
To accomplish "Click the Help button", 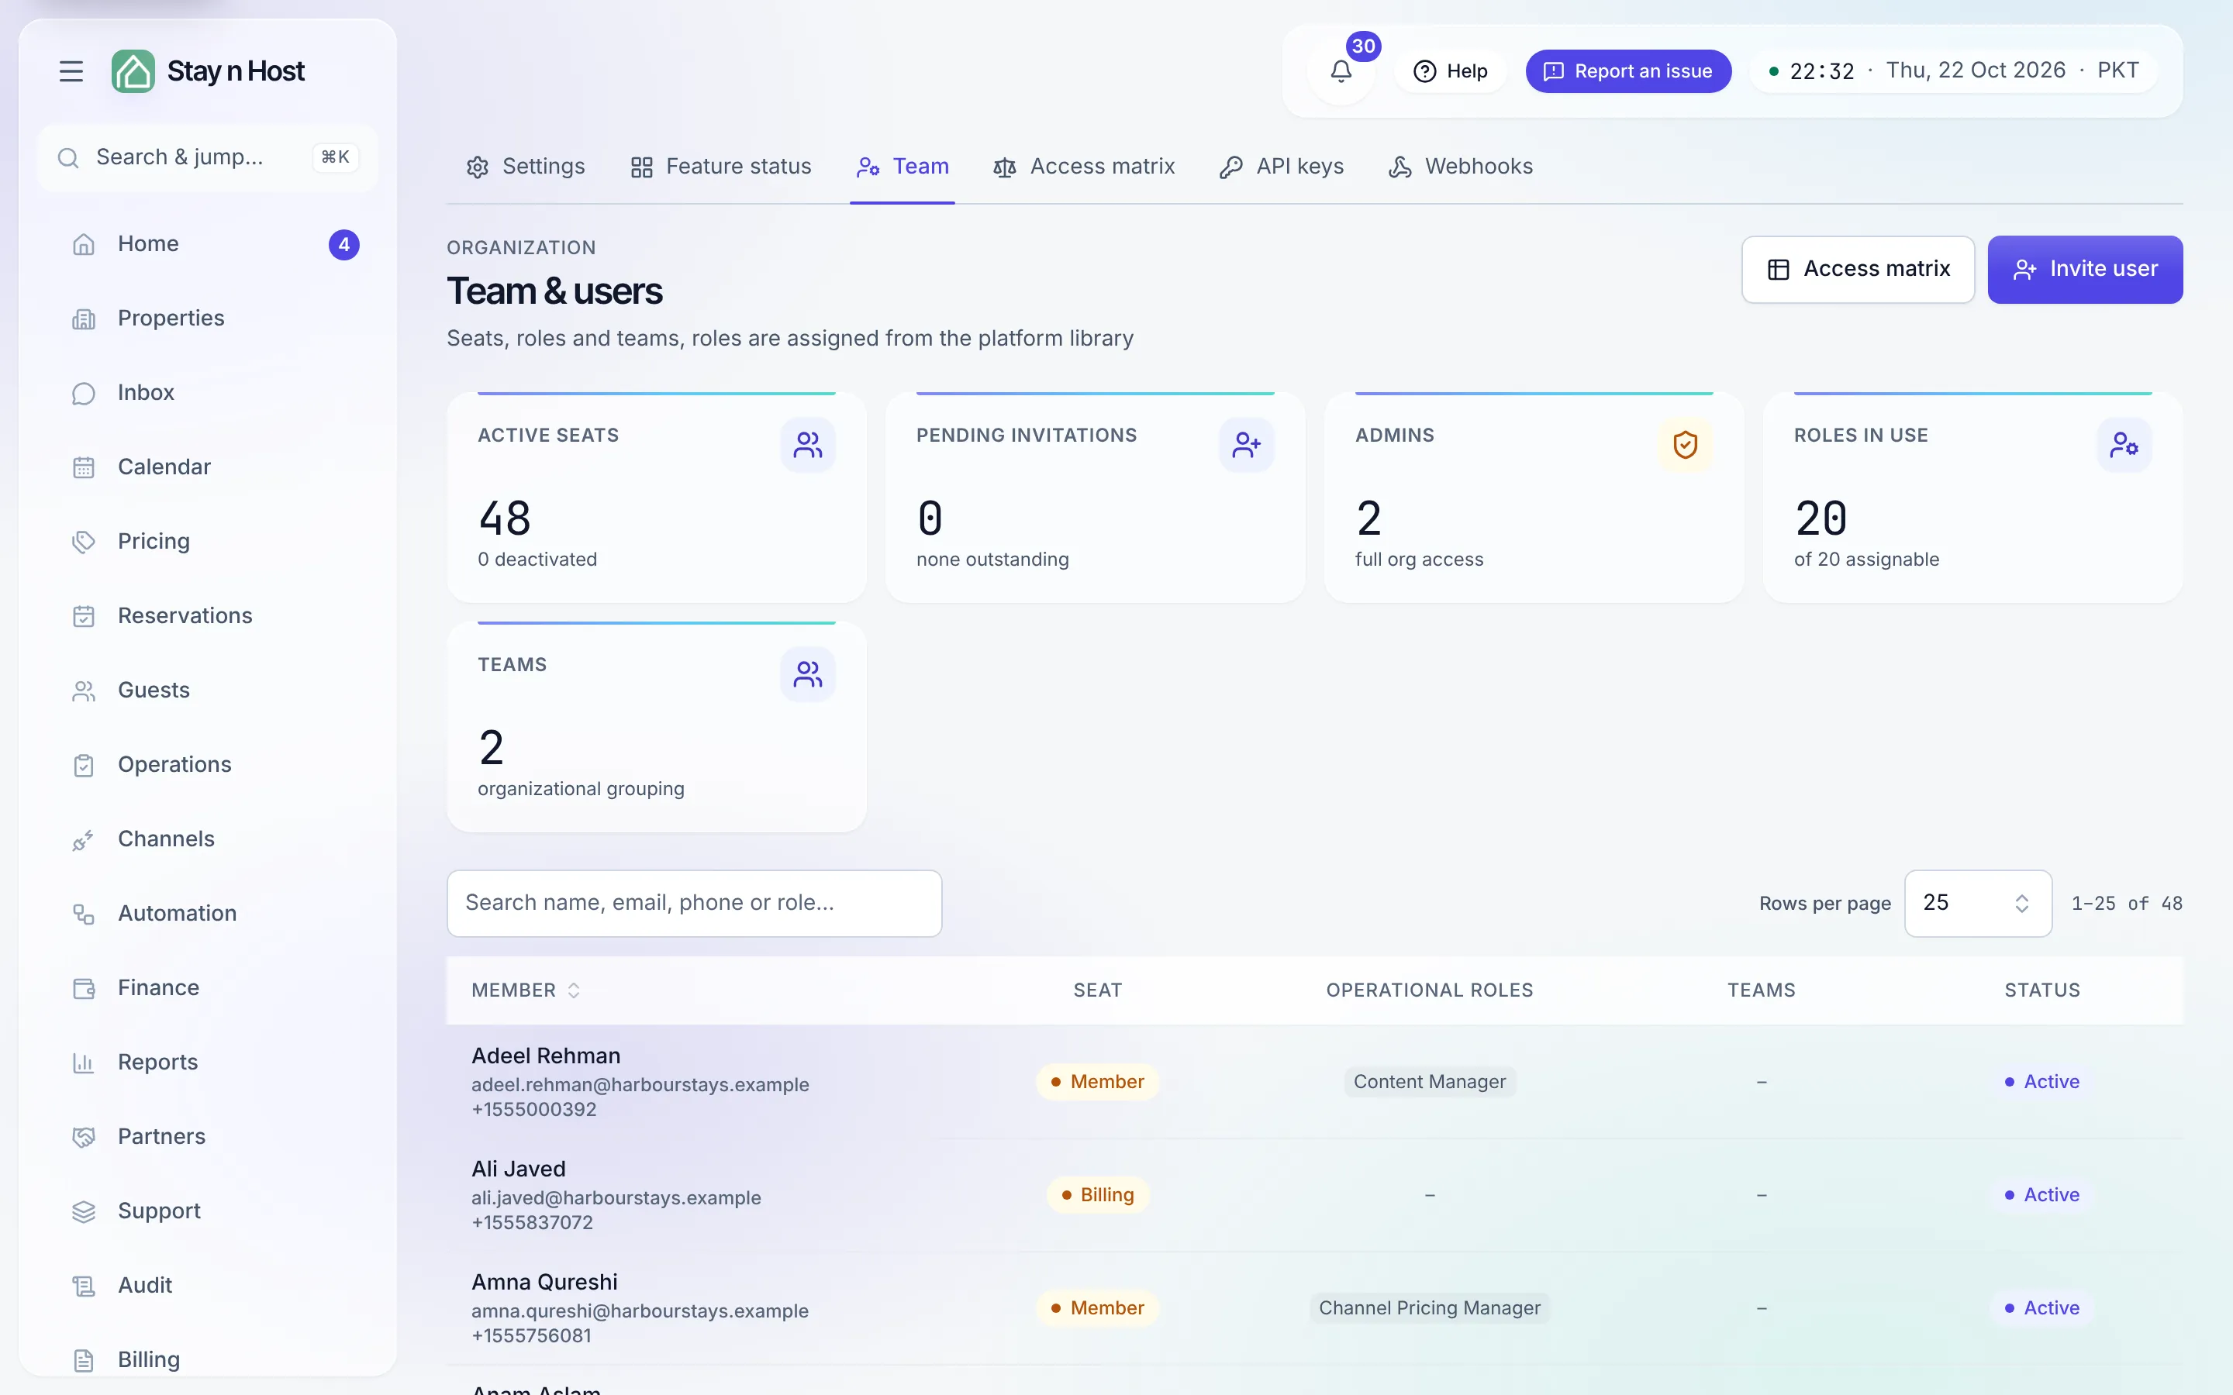I will point(1451,71).
